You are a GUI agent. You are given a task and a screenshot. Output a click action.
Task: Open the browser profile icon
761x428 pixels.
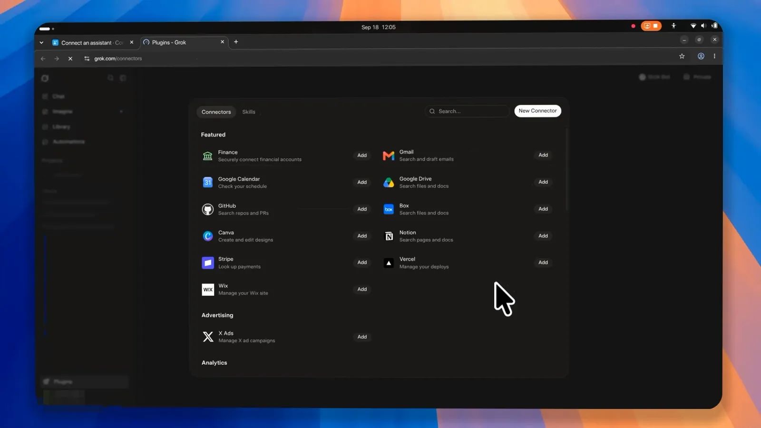pyautogui.click(x=701, y=56)
